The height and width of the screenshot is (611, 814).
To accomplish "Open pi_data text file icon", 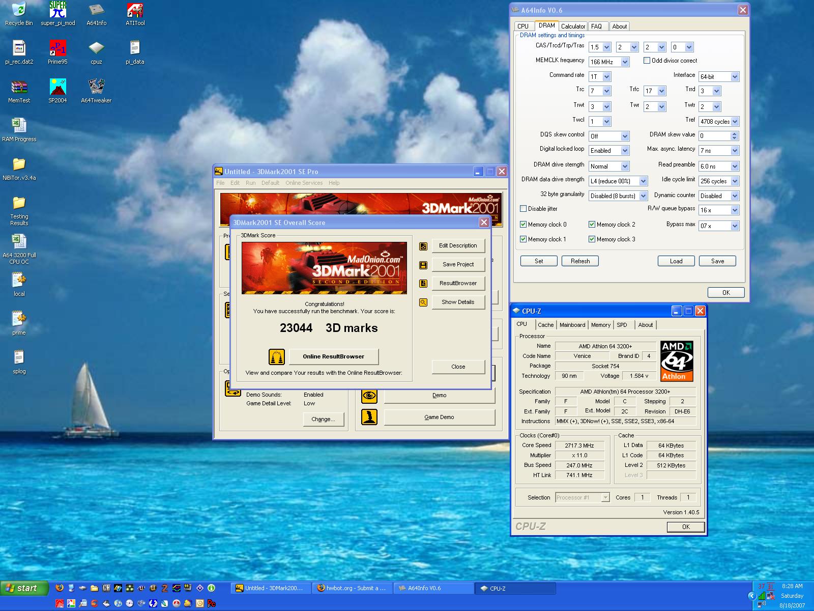I will click(x=135, y=52).
